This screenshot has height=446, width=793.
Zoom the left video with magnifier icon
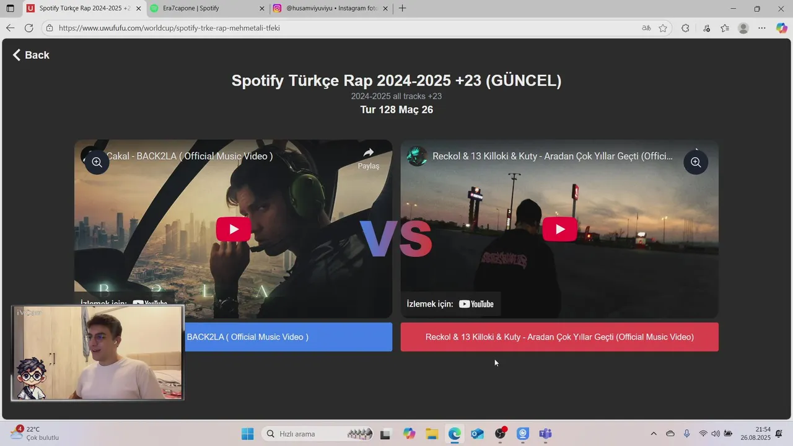point(97,162)
